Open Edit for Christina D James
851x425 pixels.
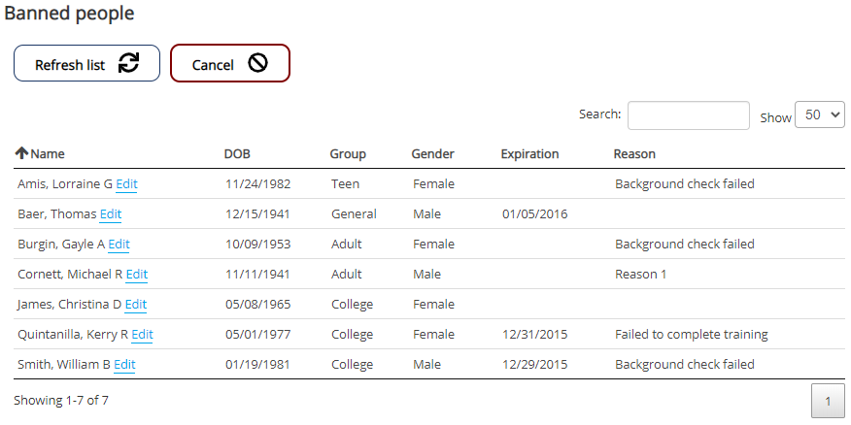click(x=136, y=304)
